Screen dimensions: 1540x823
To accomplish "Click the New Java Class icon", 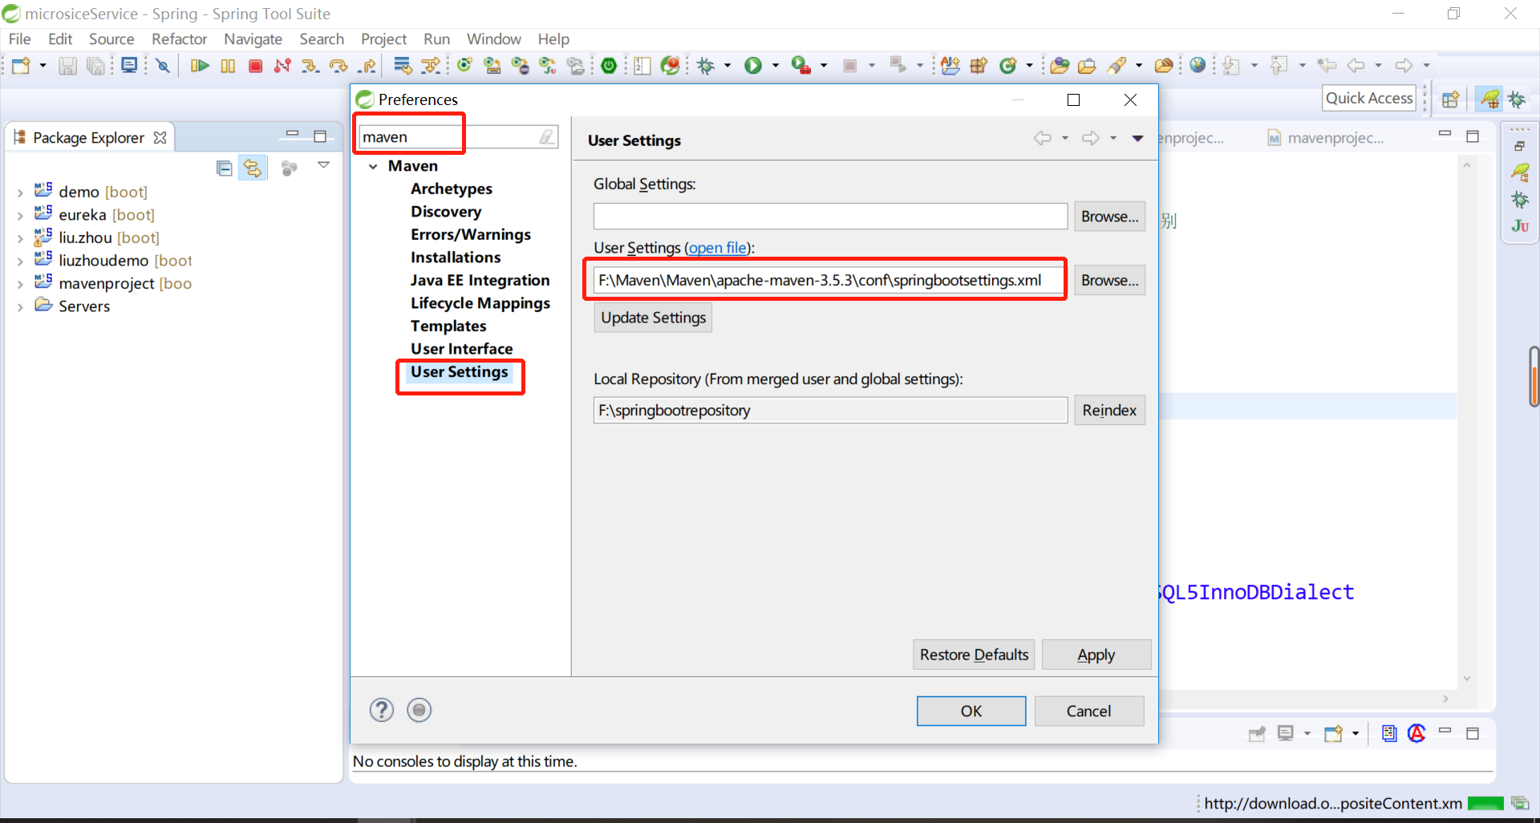I will (x=1008, y=66).
